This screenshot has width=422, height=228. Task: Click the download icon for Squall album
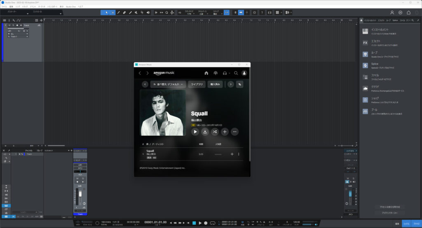[x=205, y=132]
